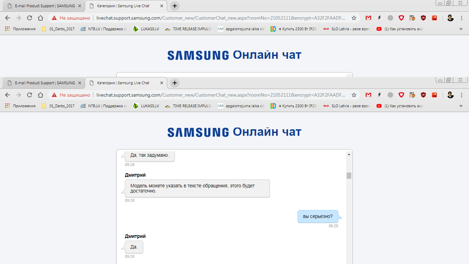The image size is (469, 264).
Task: Show more bookmarks via the lower window's chevron
Action: (461, 106)
